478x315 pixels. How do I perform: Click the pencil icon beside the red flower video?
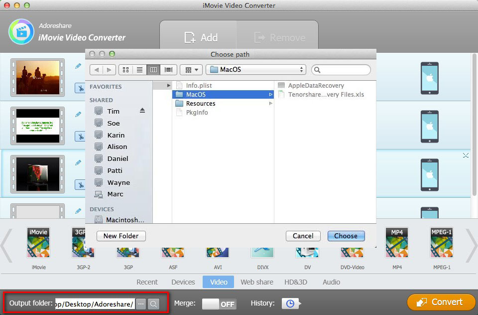click(x=78, y=162)
